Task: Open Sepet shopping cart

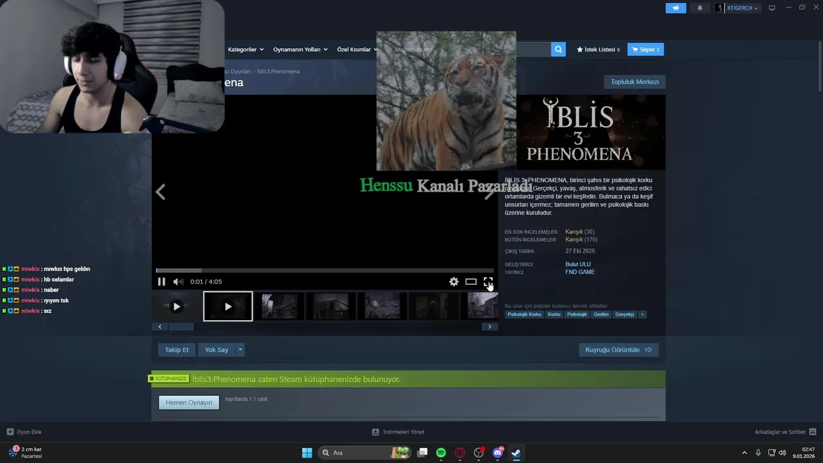Action: pos(646,50)
